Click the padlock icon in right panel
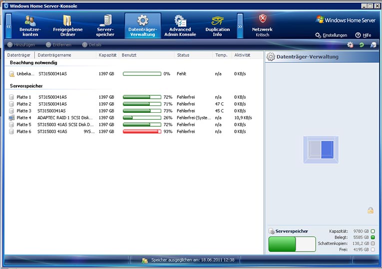Image resolution: width=382 pixels, height=269 pixels. click(x=371, y=210)
